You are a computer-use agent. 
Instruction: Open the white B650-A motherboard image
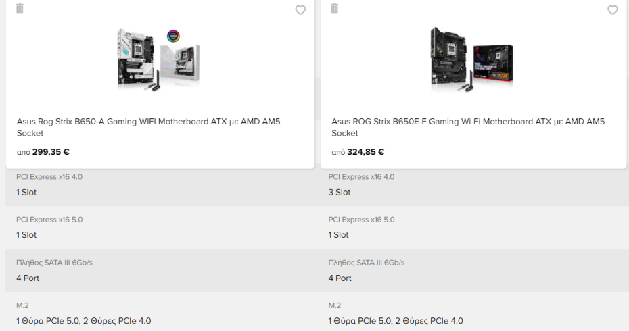pyautogui.click(x=158, y=59)
